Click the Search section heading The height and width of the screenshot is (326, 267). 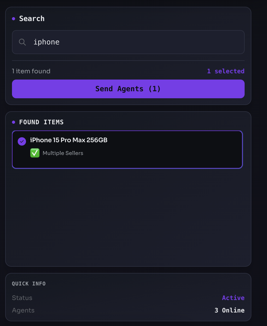(32, 19)
